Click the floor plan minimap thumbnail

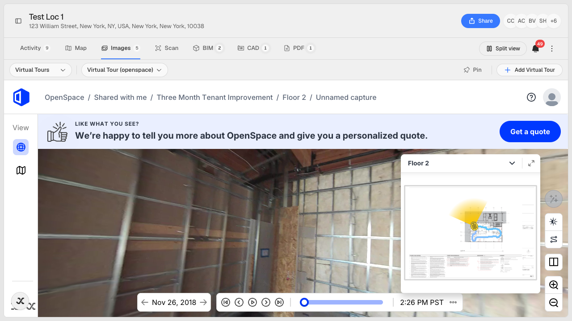point(471,232)
